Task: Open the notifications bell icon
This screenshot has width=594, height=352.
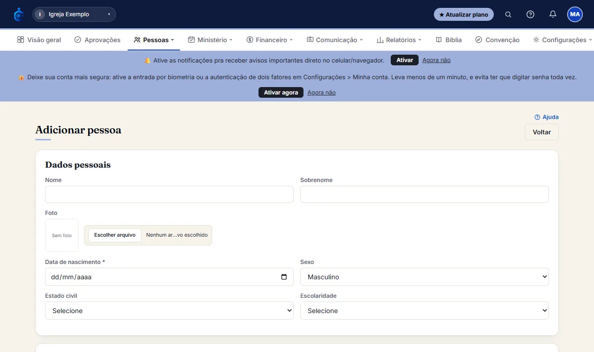Action: click(x=553, y=14)
